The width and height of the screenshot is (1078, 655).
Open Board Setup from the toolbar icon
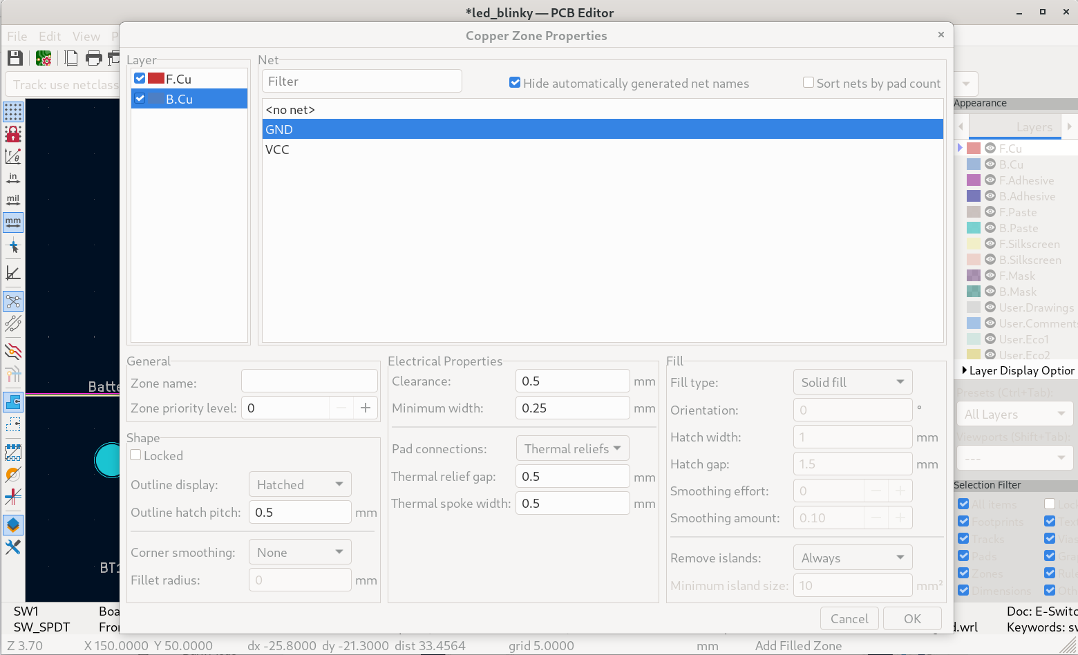[x=44, y=58]
